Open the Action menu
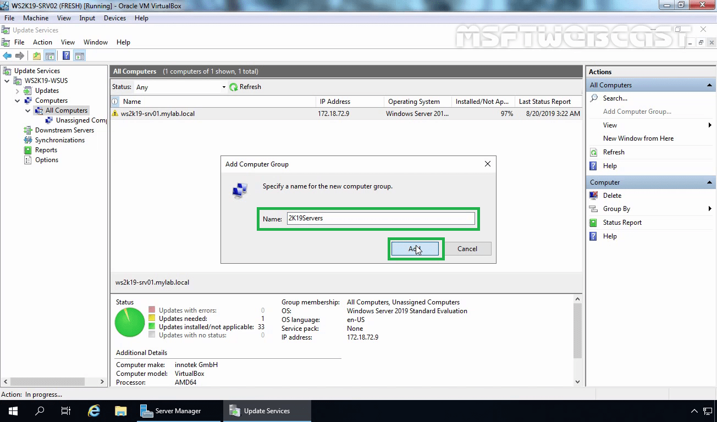 [x=42, y=42]
